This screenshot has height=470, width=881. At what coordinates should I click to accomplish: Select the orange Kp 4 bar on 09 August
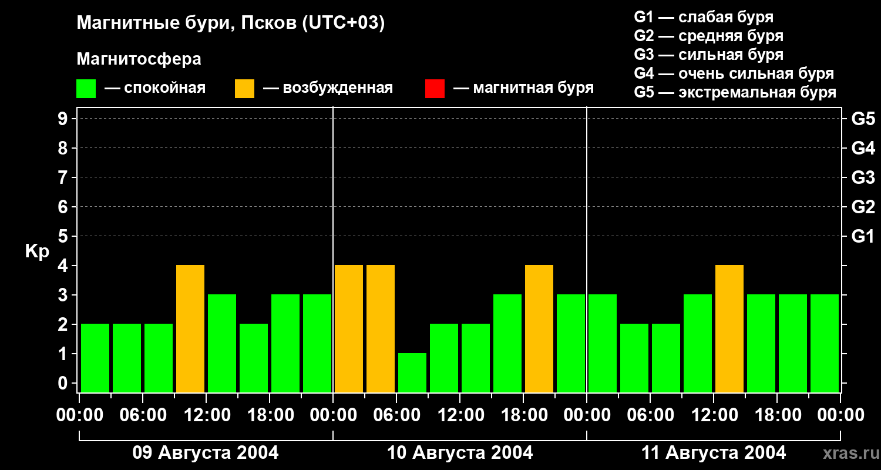coord(190,329)
